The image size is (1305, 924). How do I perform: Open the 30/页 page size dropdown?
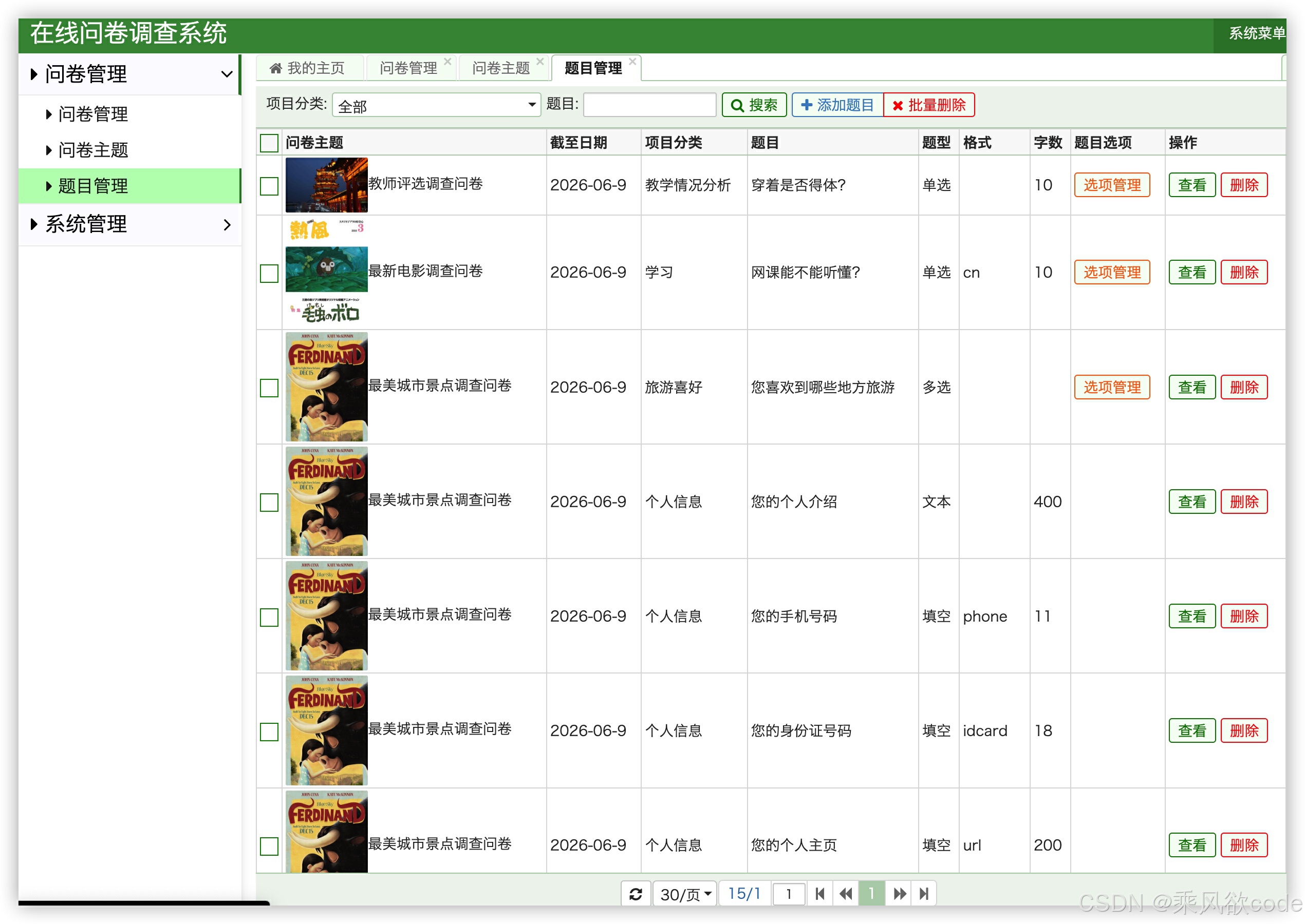(684, 893)
